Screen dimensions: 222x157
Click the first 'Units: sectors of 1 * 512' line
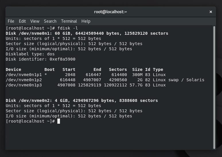[53, 38]
